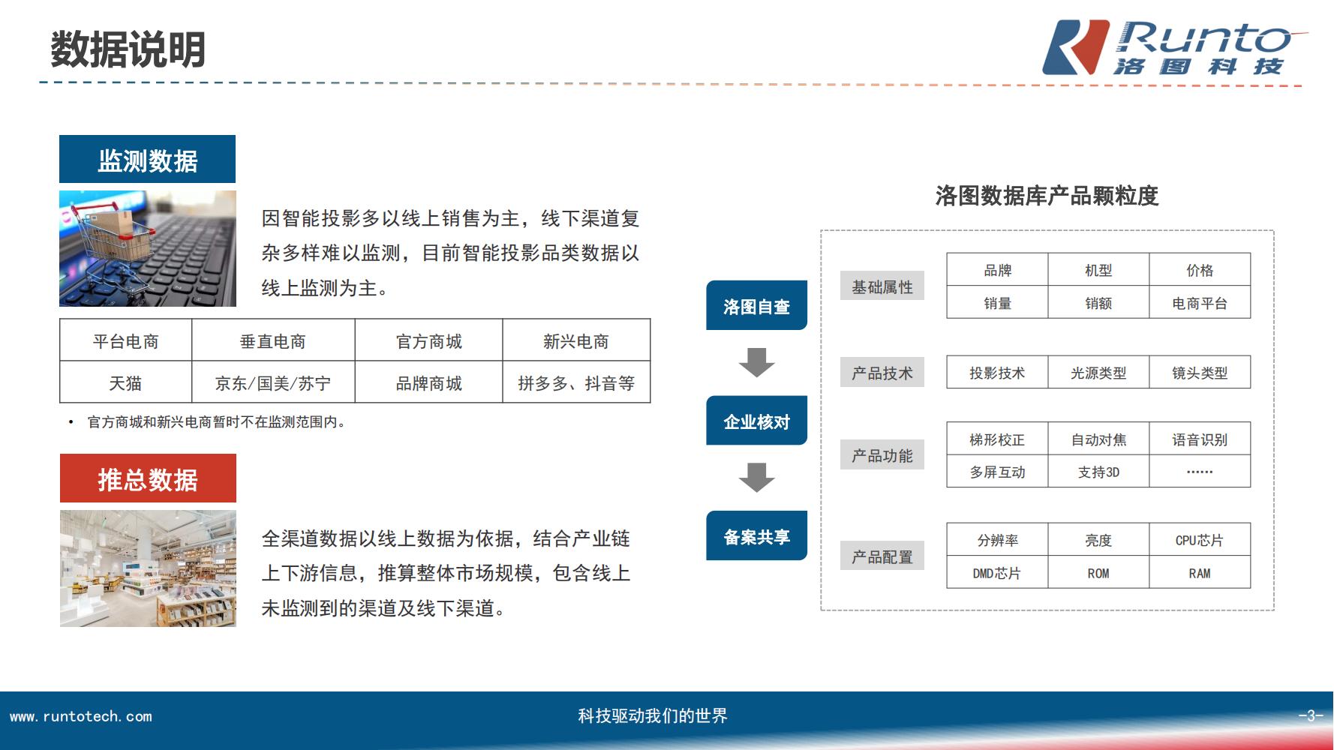The width and height of the screenshot is (1334, 750).
Task: Click the 洛图自查 step box
Action: click(756, 305)
